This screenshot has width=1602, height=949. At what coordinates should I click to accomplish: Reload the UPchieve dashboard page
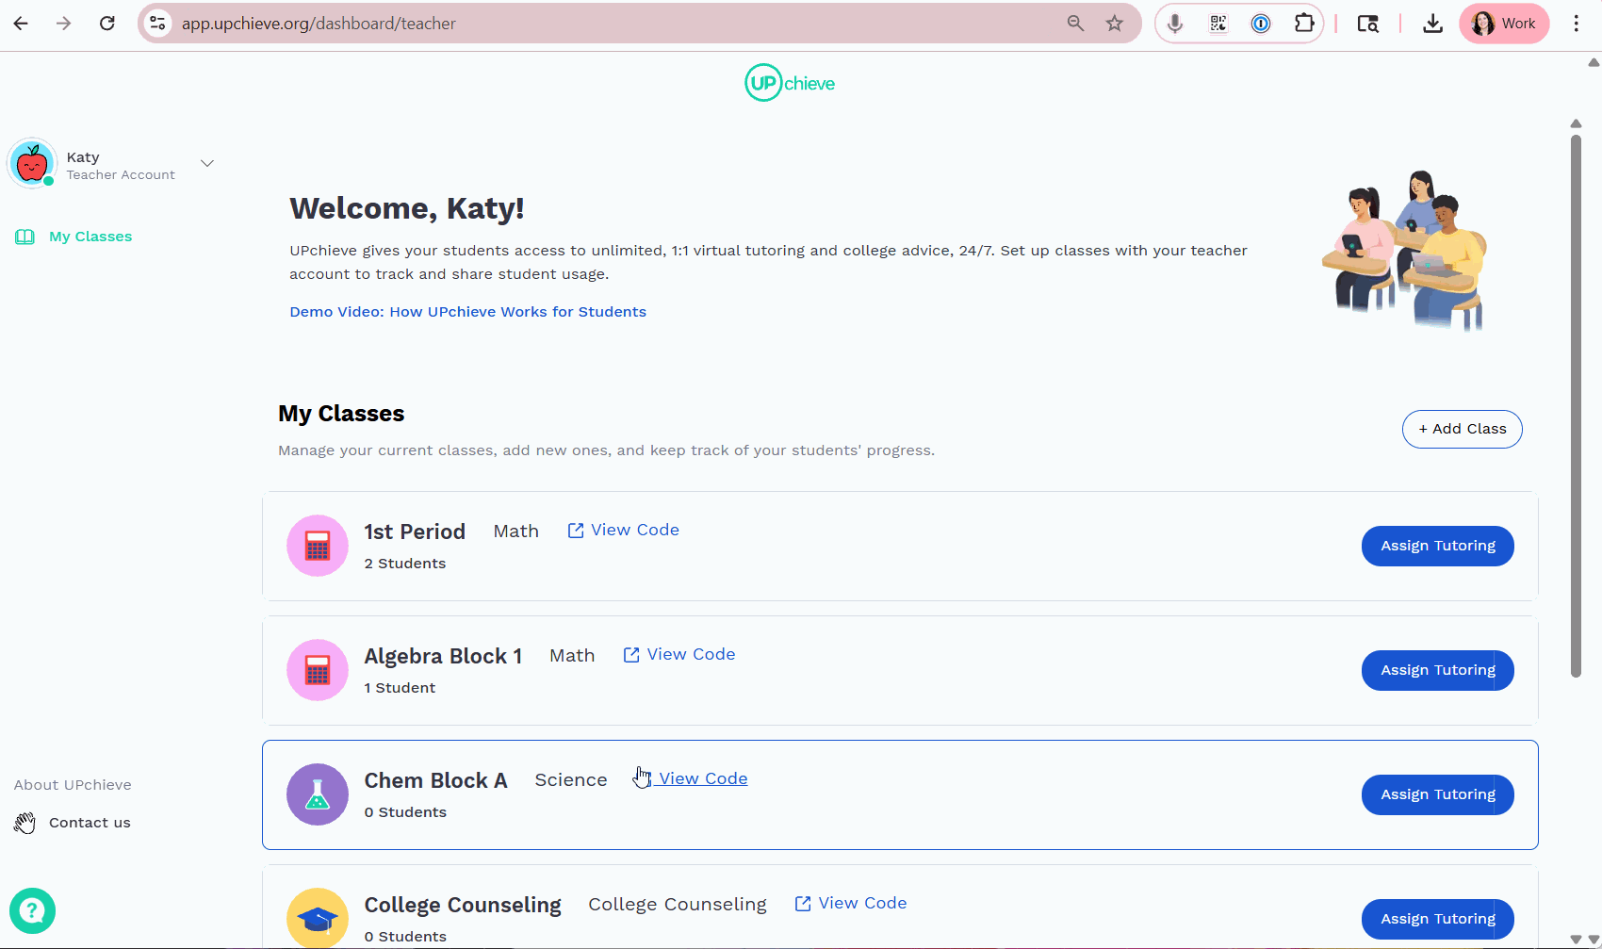[x=107, y=24]
